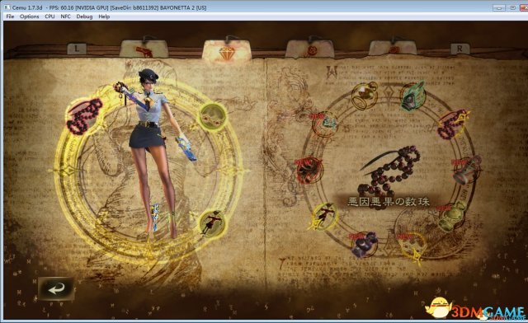
Task: Select the diamond accessories tab
Action: click(227, 51)
